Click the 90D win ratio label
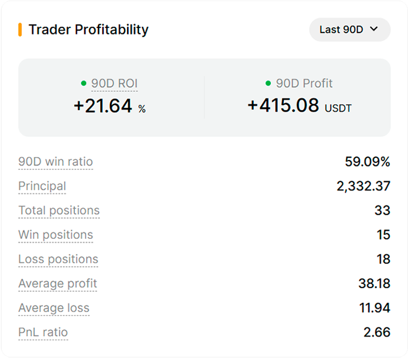This screenshot has width=408, height=358. pos(56,162)
